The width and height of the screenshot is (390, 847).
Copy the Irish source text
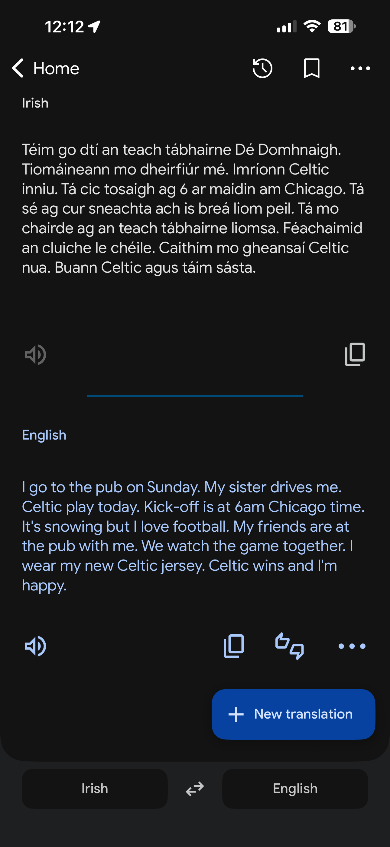coord(355,354)
